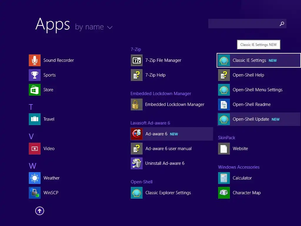Open the Open-Shell Readme document icon
Screen dimensions: 301x226
pos(224,104)
